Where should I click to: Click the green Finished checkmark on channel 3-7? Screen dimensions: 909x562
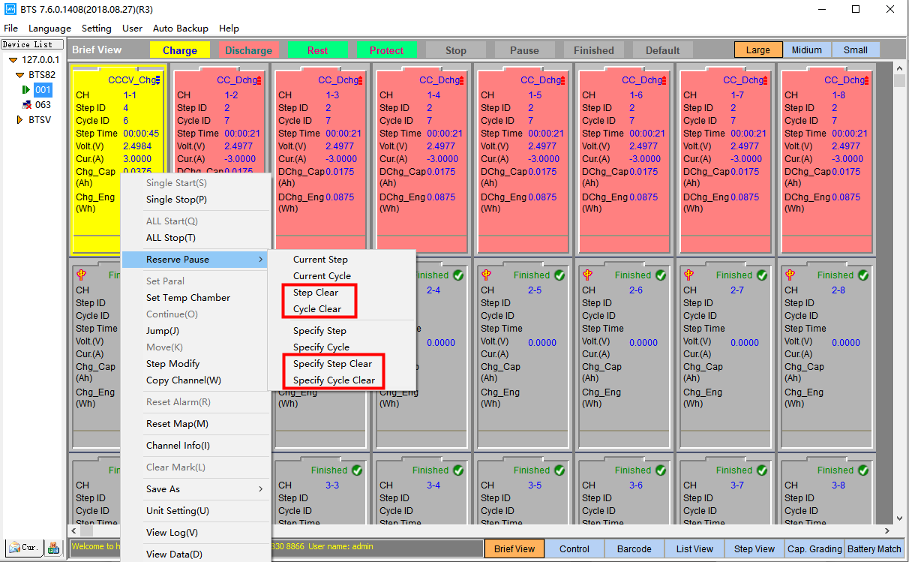tap(762, 470)
